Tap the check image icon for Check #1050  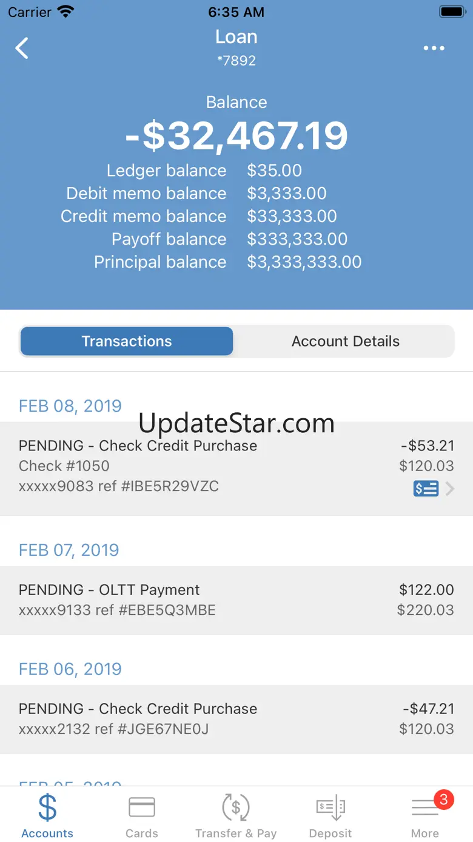(426, 489)
